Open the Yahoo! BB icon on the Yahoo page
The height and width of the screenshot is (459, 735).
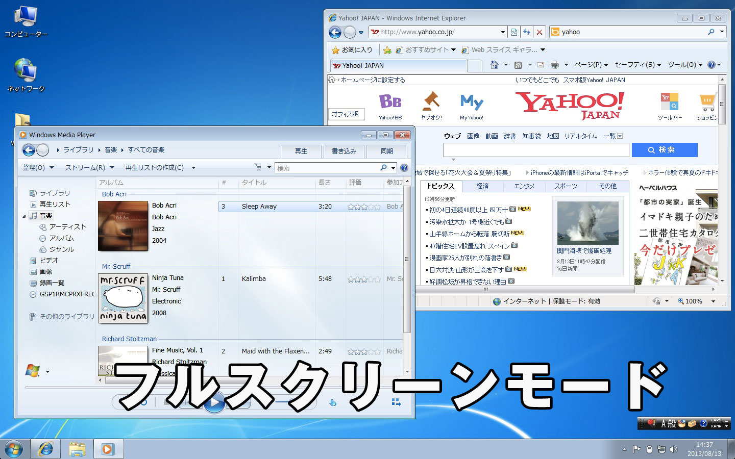pos(390,106)
